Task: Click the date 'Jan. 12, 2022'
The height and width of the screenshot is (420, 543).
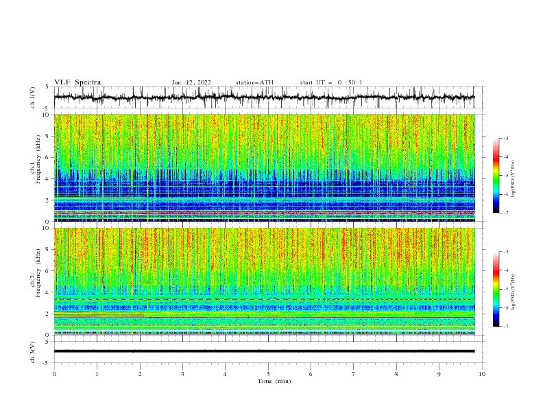Action: coord(191,82)
